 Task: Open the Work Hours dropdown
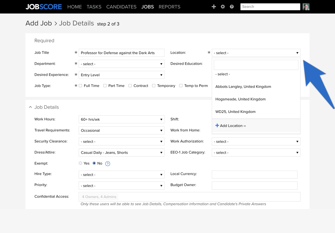click(121, 119)
